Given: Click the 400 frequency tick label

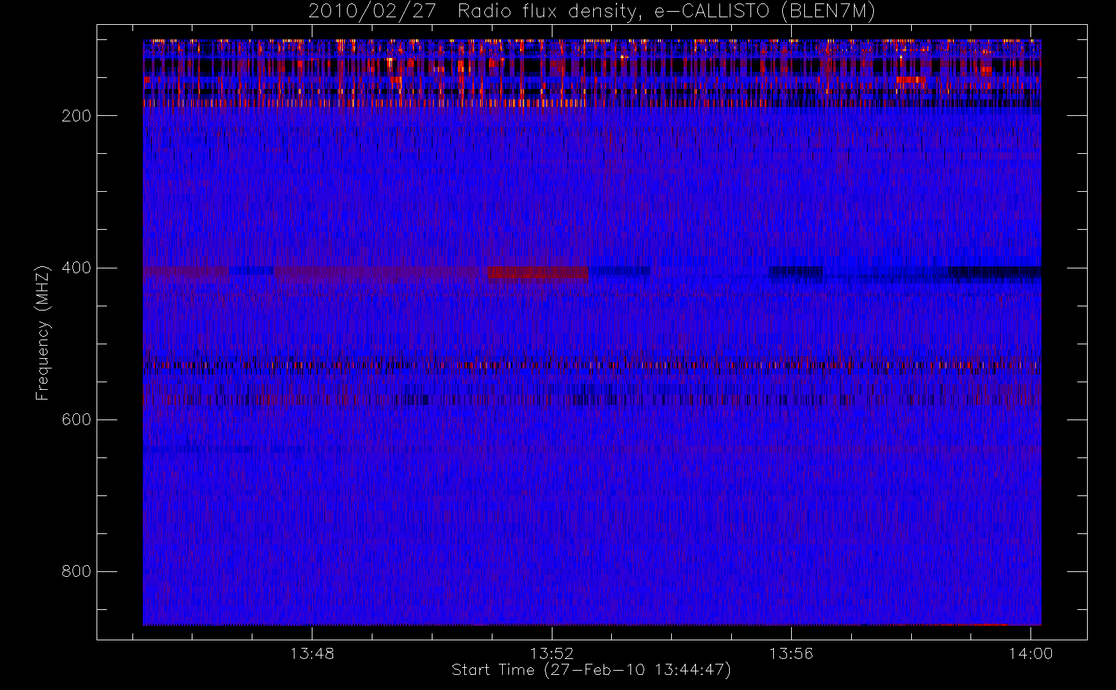Looking at the screenshot, I should pyautogui.click(x=76, y=268).
